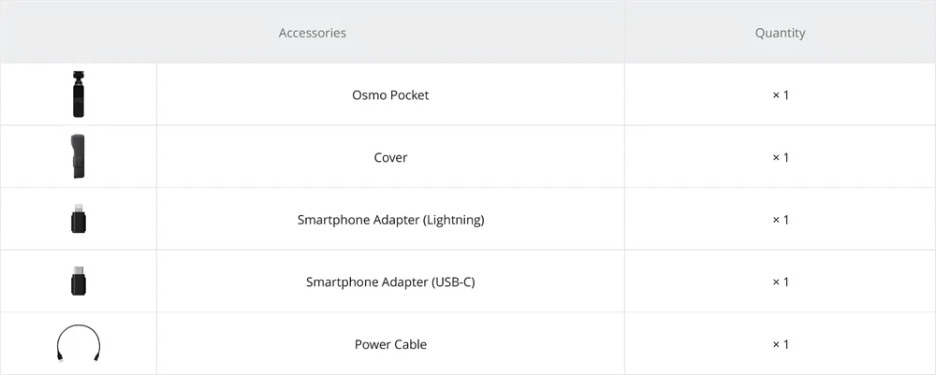
Task: Select the USB-C smartphone adapter image
Action: pyautogui.click(x=79, y=282)
